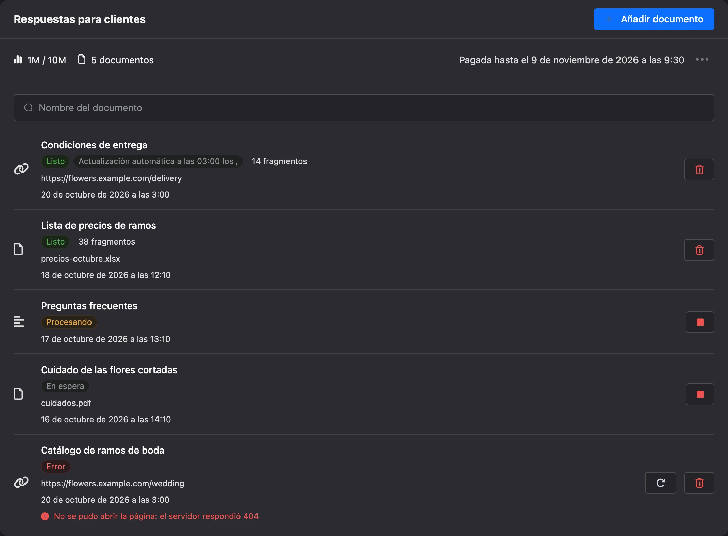Click the file icon beside Lista de precios

(x=18, y=250)
